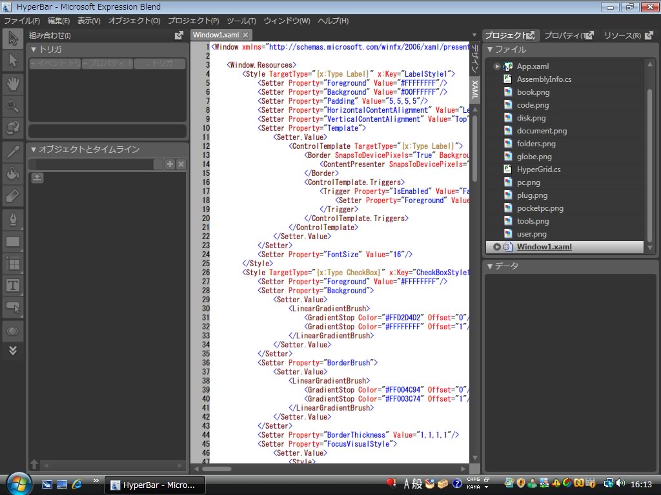
Task: Pop out the プロパティ panel
Action: click(x=589, y=35)
